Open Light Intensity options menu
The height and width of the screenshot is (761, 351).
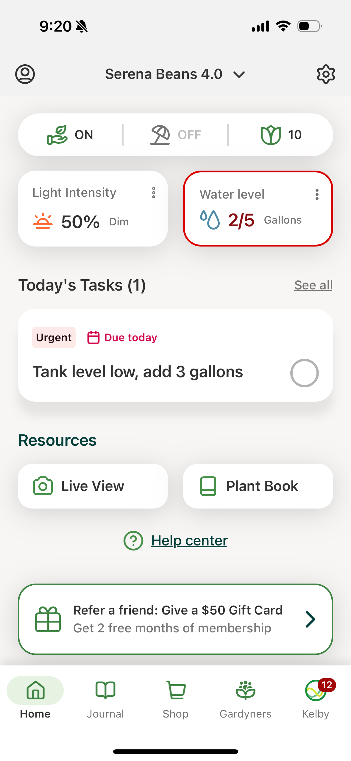click(154, 193)
